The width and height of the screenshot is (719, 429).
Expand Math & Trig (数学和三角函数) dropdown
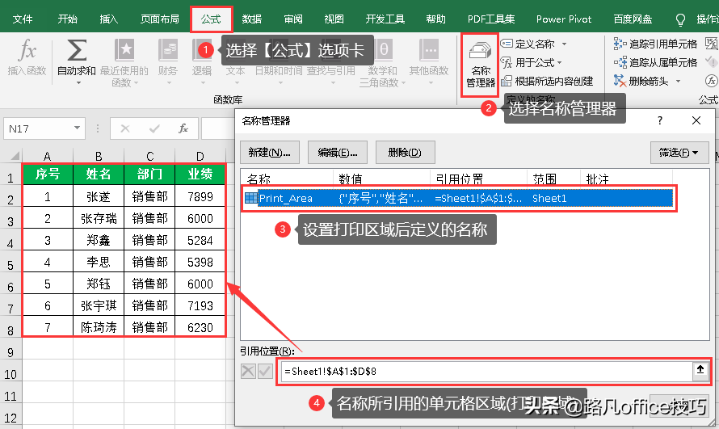coord(403,83)
